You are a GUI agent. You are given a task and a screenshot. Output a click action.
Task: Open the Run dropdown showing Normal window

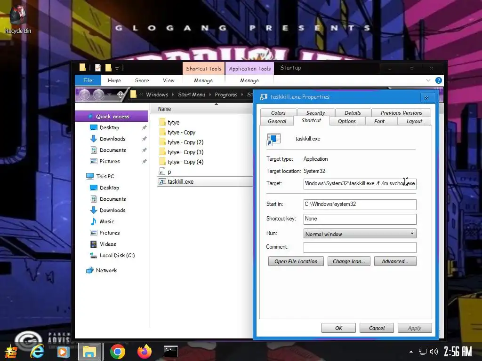360,234
